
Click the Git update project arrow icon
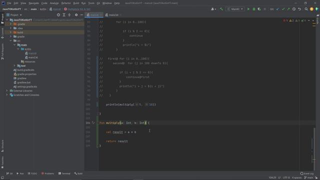(x=277, y=9)
